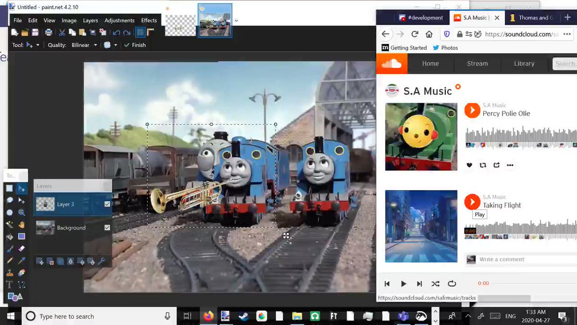The image size is (577, 325).
Task: Click the Cut scissors icon
Action: 62,33
